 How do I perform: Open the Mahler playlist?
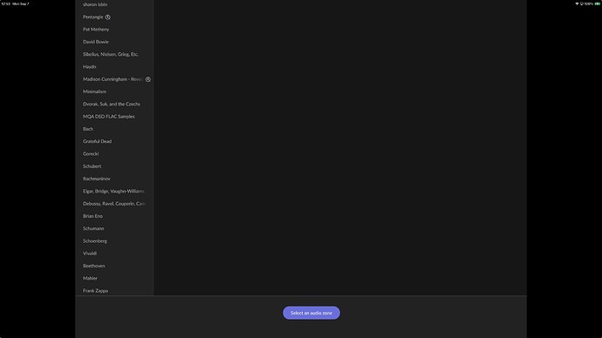click(x=90, y=278)
